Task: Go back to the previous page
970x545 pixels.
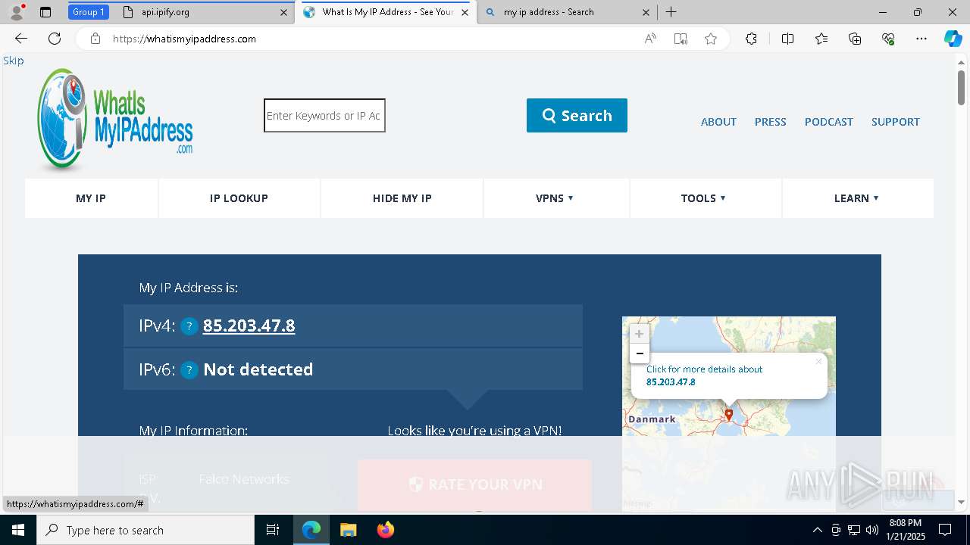Action: pyautogui.click(x=21, y=39)
